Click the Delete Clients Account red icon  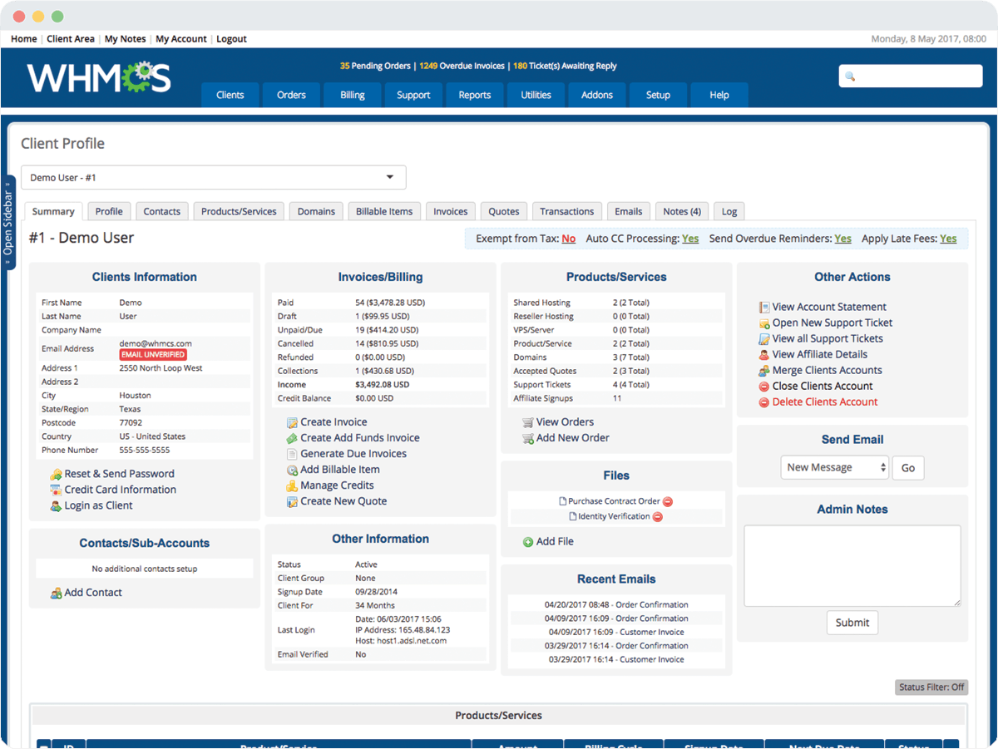click(x=764, y=402)
